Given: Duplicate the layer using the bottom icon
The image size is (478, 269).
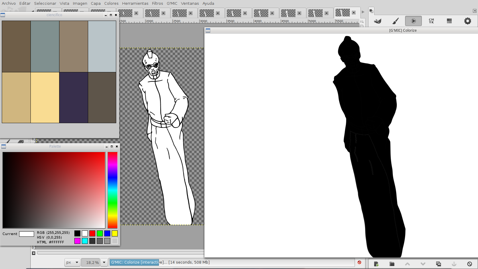Looking at the screenshot, I should (439, 264).
